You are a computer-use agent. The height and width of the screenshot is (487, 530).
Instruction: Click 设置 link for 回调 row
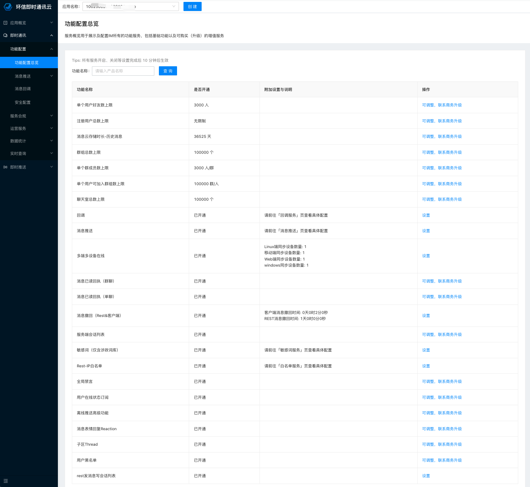pyautogui.click(x=426, y=215)
